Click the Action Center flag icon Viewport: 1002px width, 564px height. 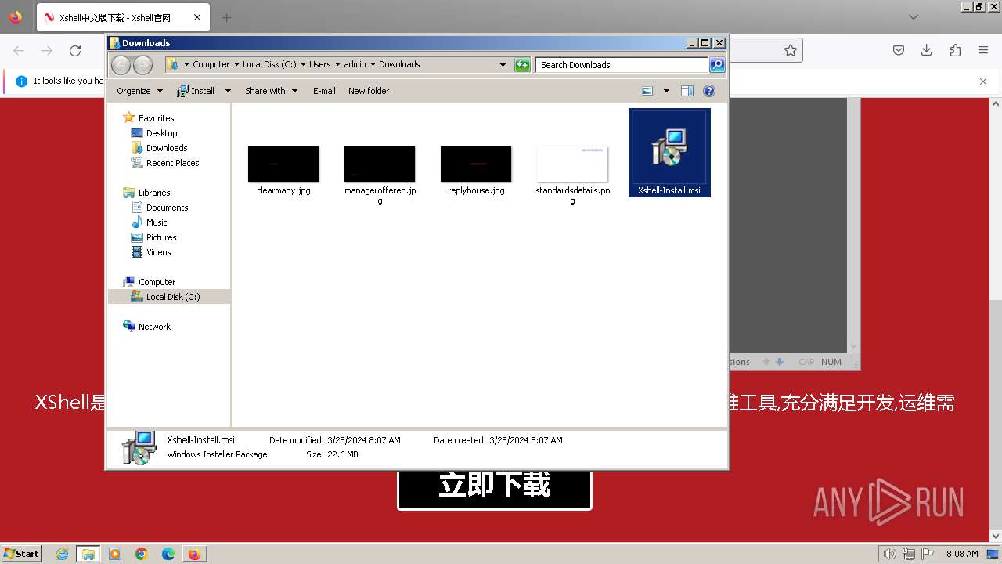(x=929, y=554)
